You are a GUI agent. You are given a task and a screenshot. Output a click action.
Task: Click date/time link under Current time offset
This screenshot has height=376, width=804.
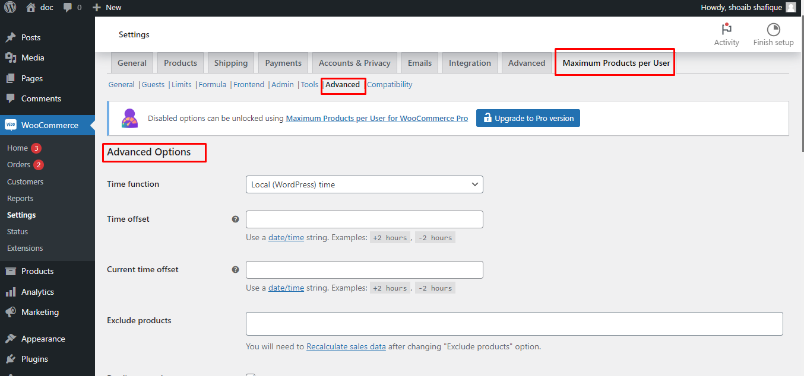[286, 288]
